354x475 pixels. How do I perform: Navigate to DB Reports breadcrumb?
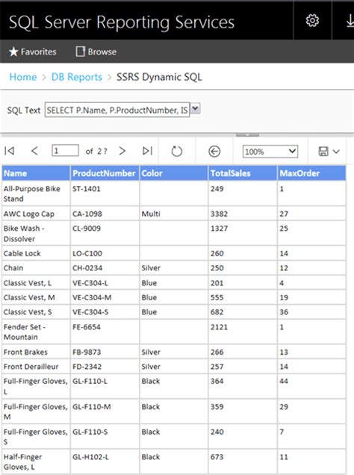tap(77, 77)
